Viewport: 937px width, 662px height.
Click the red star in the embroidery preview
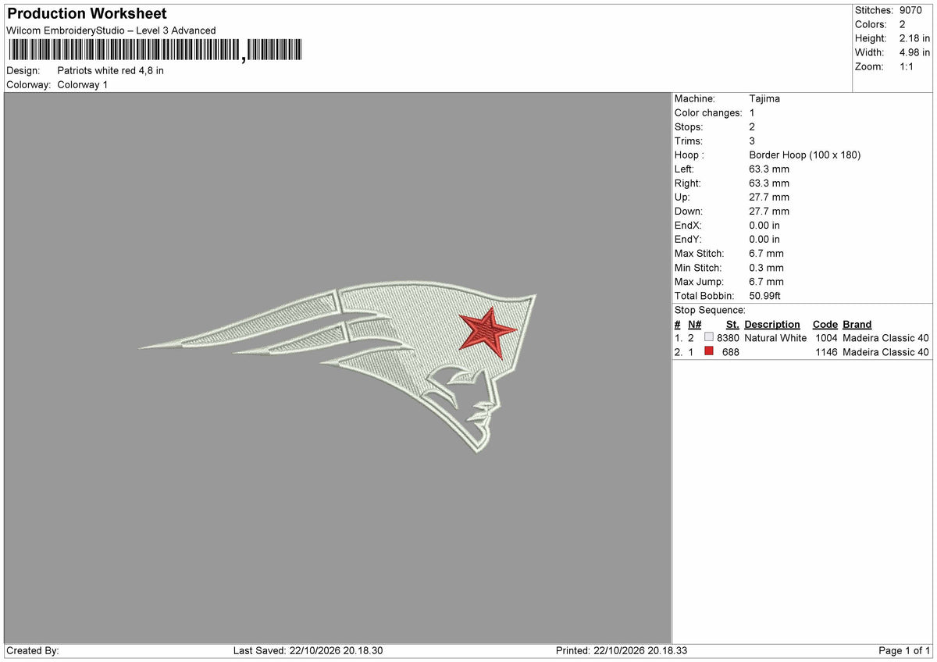[488, 333]
